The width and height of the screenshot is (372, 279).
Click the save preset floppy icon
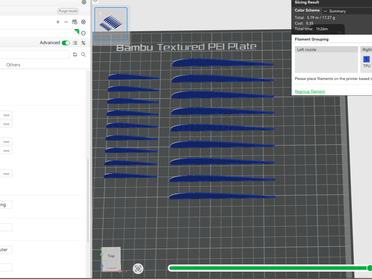click(75, 54)
